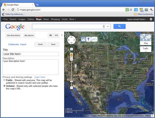Click the zoom slider track on map

coord(71,70)
